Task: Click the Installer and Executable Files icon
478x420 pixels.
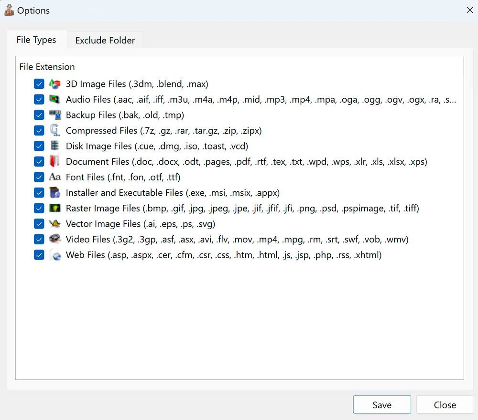Action: pyautogui.click(x=54, y=192)
